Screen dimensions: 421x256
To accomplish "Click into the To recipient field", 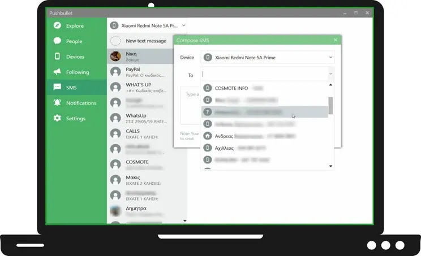I will coord(264,74).
